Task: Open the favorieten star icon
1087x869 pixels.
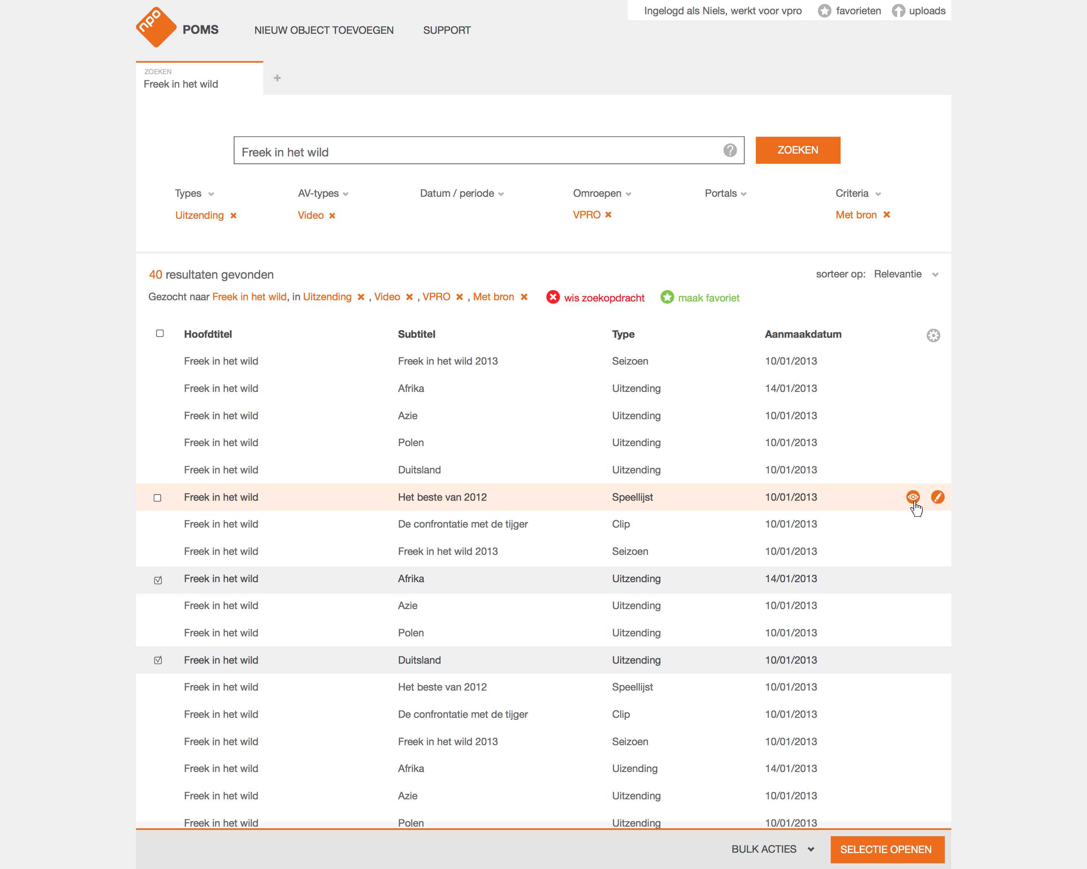Action: coord(824,11)
